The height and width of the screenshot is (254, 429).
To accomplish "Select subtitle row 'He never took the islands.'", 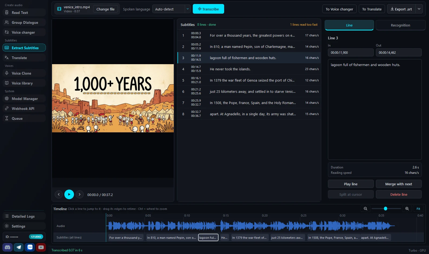I will [249, 69].
